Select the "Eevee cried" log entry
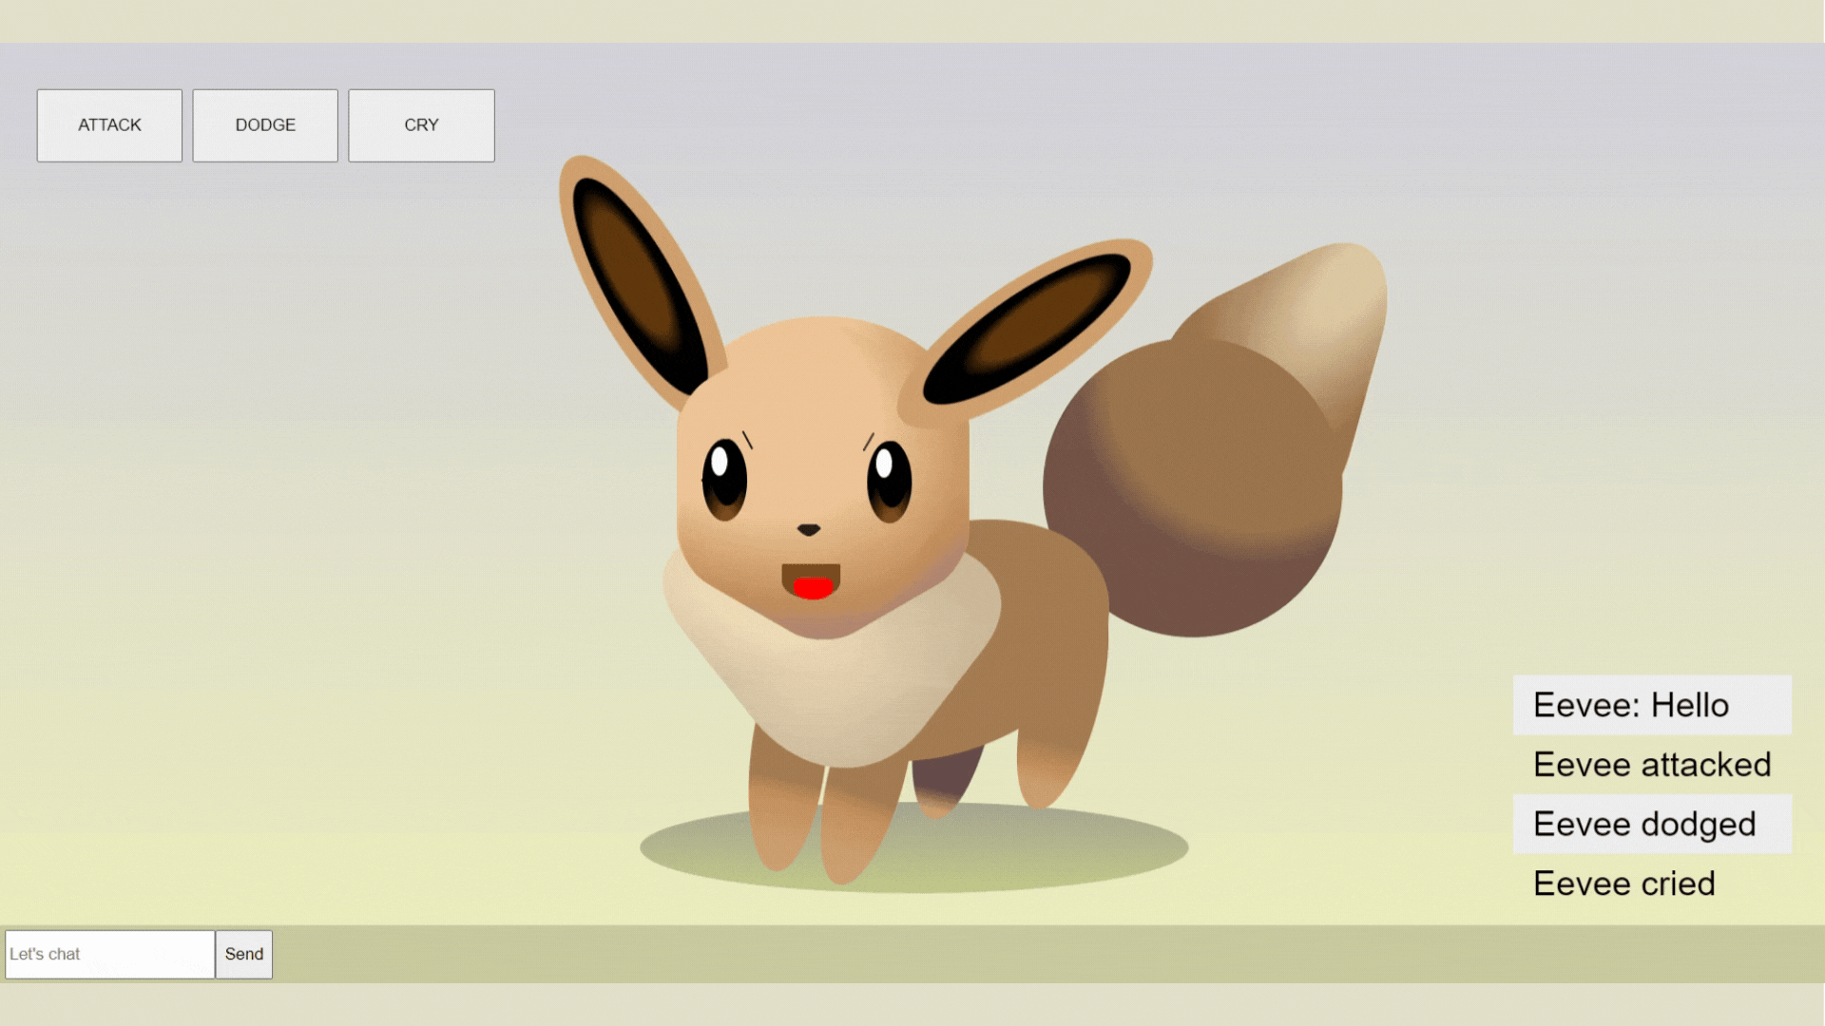Image resolution: width=1825 pixels, height=1026 pixels. [1652, 883]
